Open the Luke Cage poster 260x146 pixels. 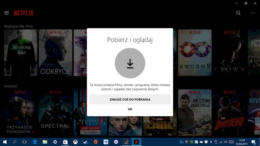point(160,126)
